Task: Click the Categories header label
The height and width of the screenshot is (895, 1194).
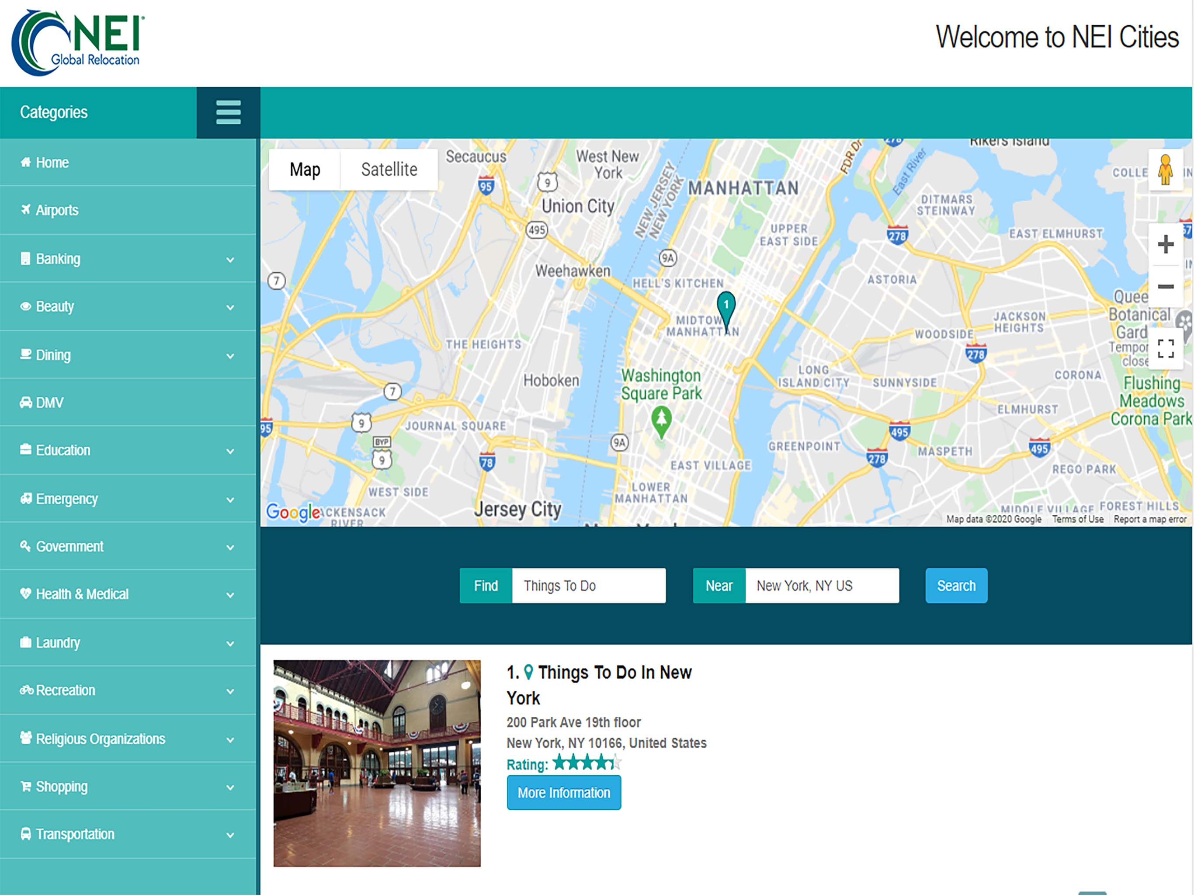Action: pyautogui.click(x=53, y=112)
